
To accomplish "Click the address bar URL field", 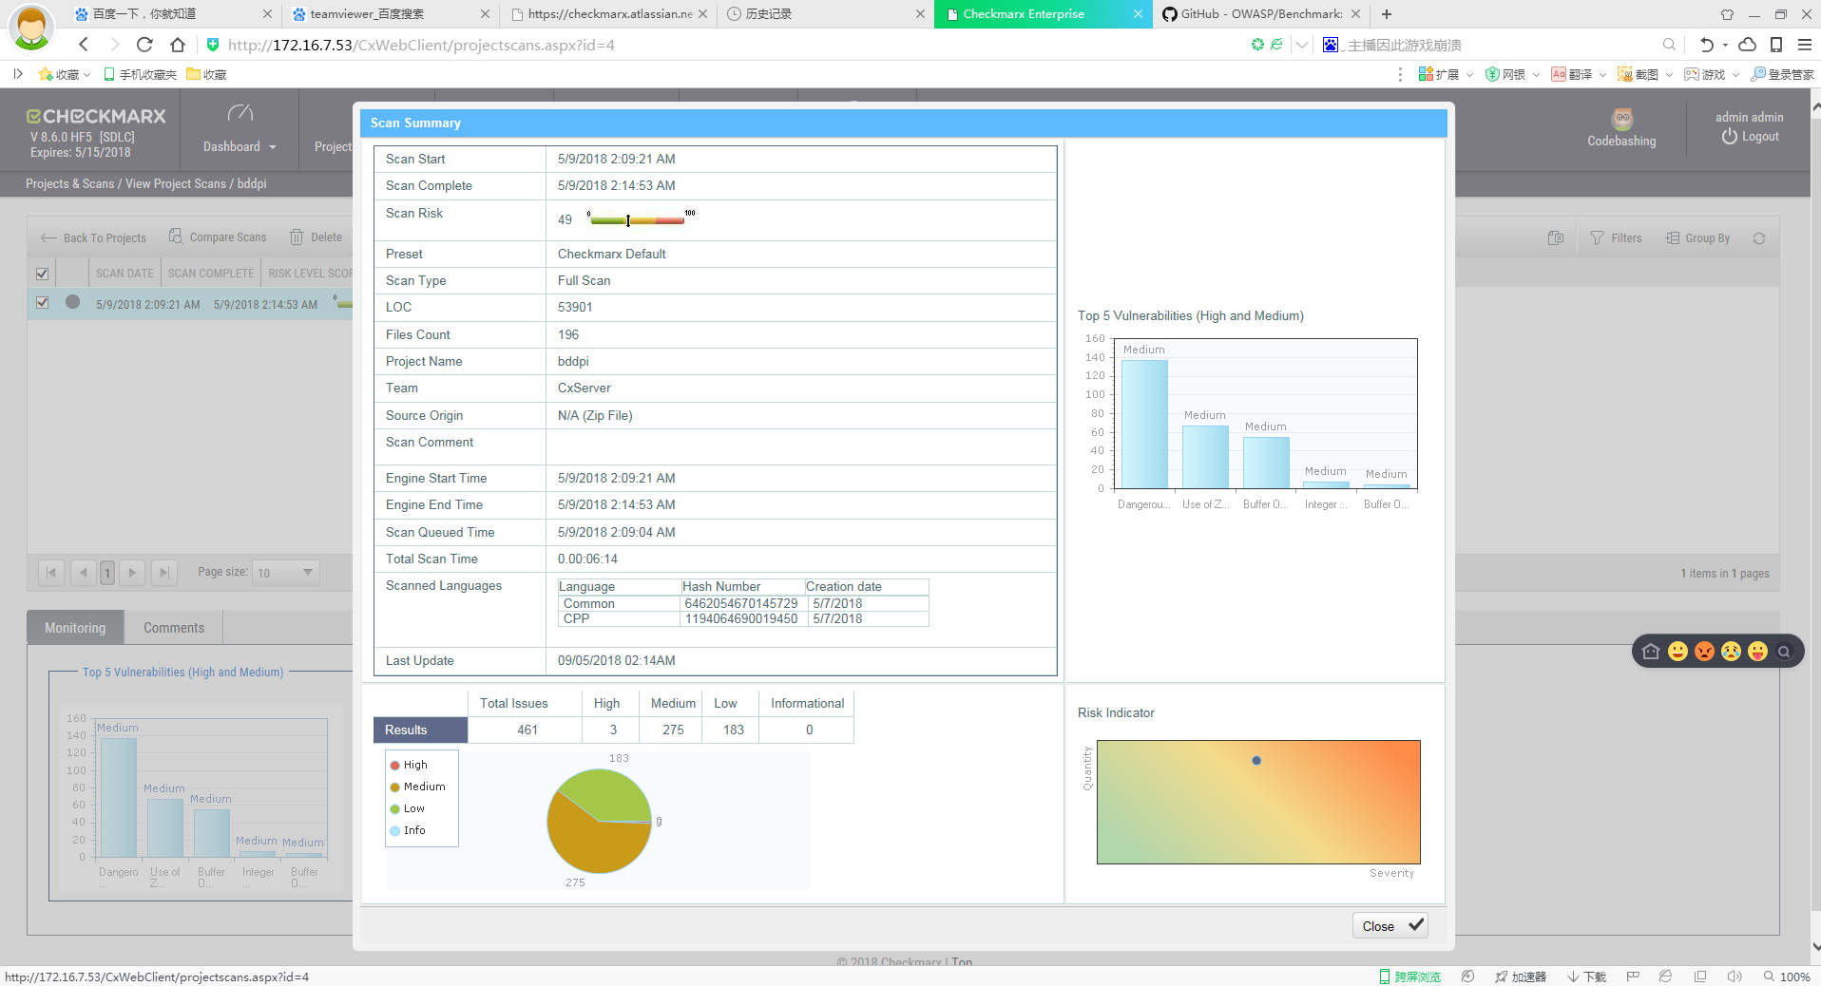I will [x=421, y=45].
